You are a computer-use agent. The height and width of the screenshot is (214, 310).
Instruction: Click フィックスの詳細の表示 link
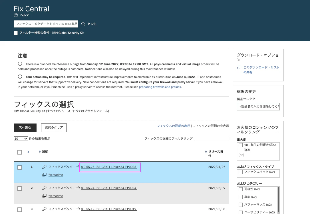tap(174, 126)
